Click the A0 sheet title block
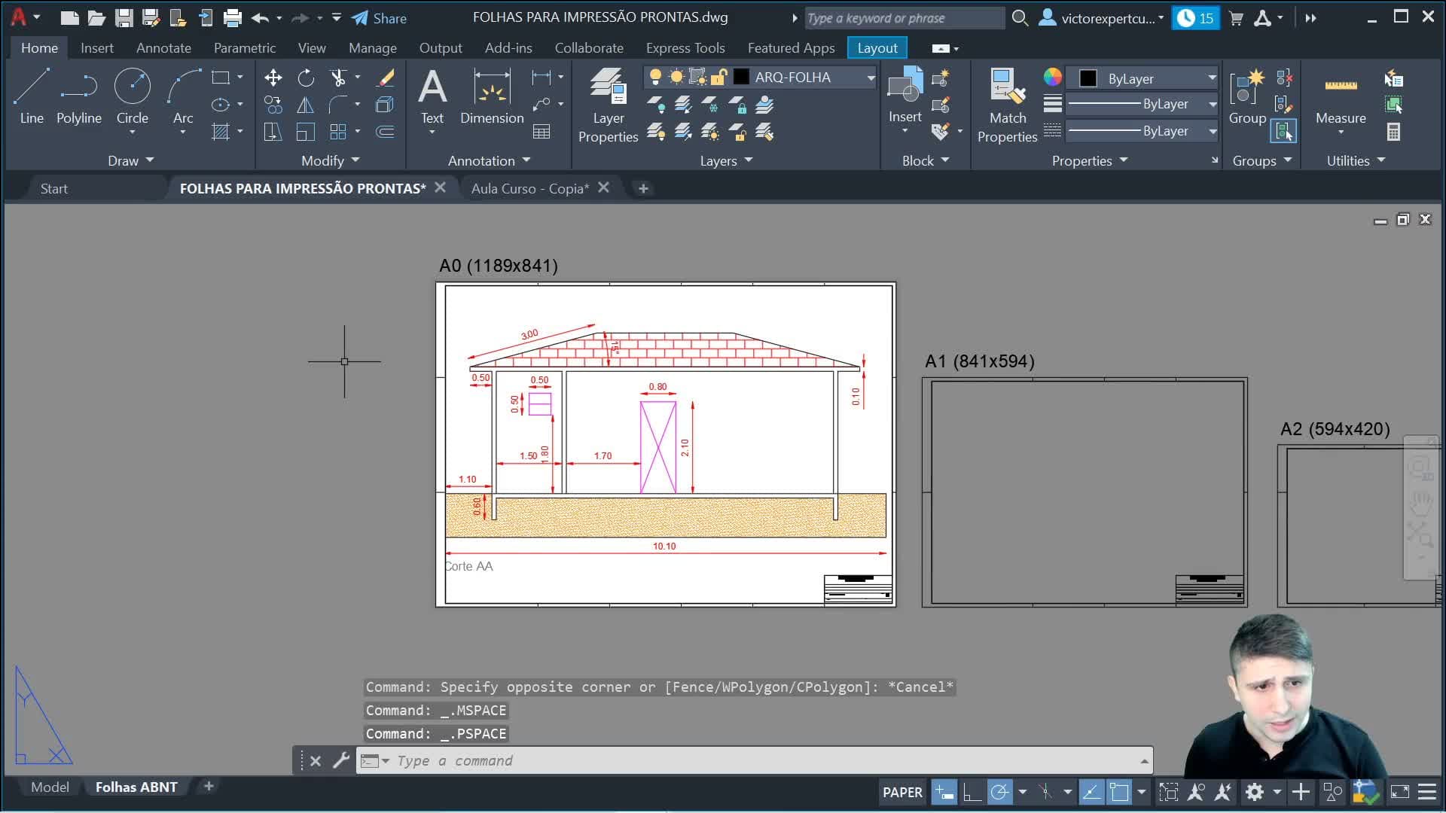 pyautogui.click(x=858, y=589)
